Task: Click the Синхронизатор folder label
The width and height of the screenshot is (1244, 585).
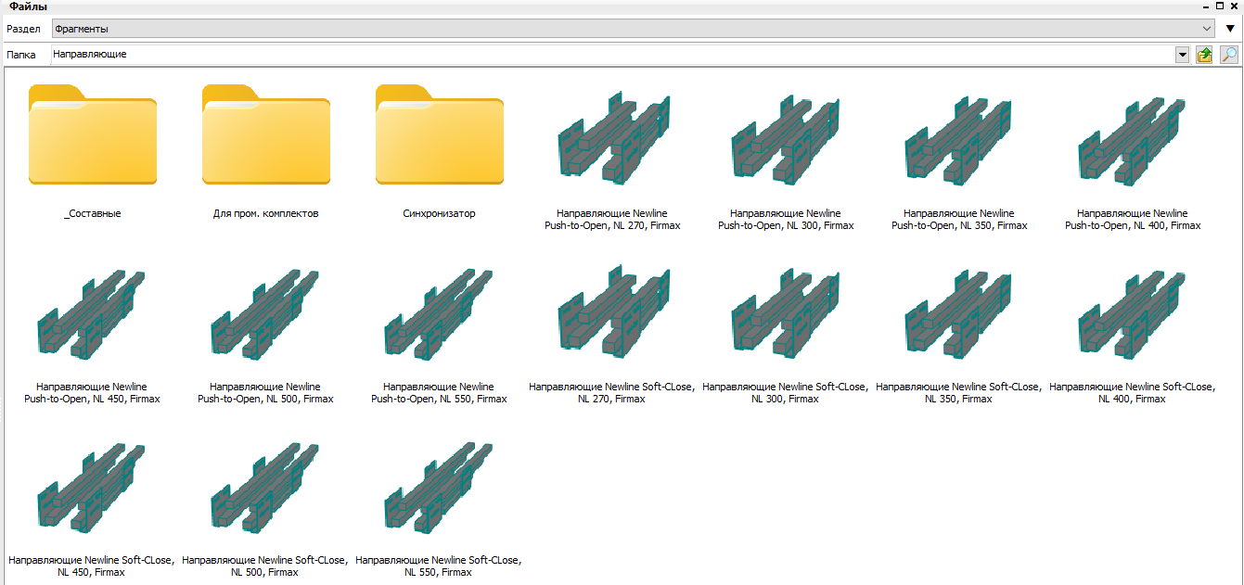Action: click(x=439, y=213)
